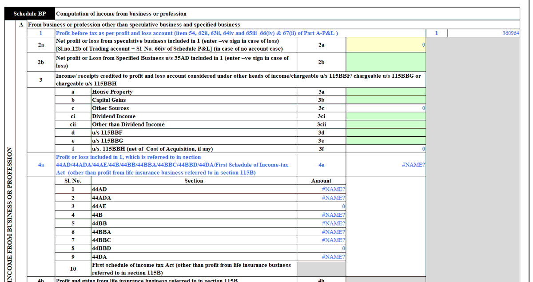Viewport: 533px width, 282px height.
Task: Select the profit before tax value 360964
Action: tap(483, 33)
